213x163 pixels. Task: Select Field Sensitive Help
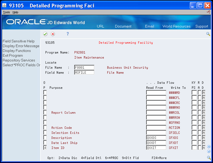tap(19, 41)
